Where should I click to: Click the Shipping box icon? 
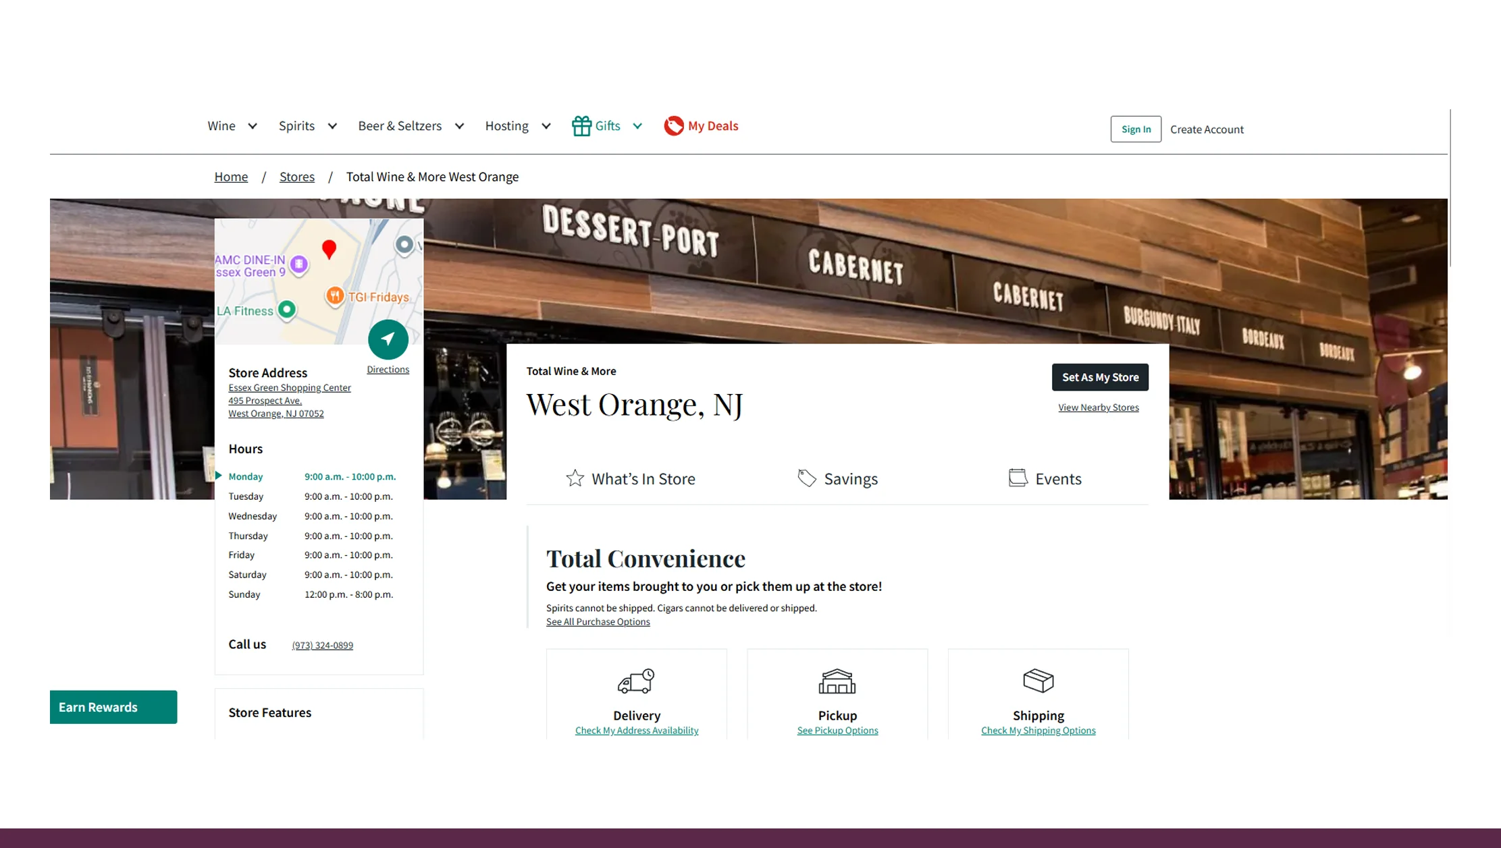(x=1038, y=681)
